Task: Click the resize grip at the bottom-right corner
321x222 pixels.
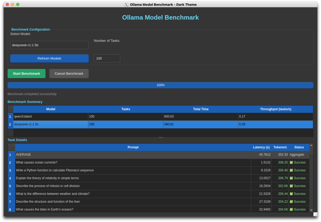Action: pos(315,214)
